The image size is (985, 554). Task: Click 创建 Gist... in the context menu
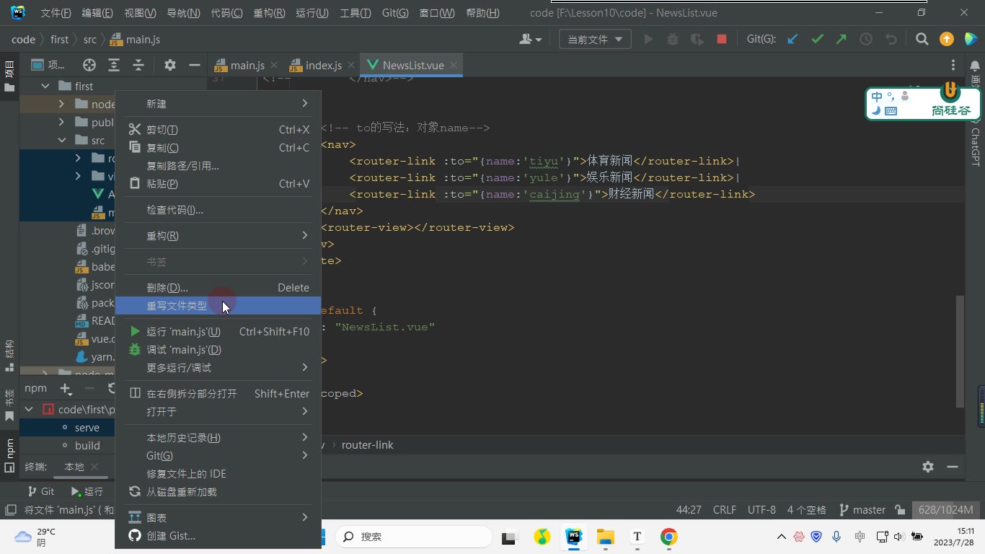tap(218, 536)
